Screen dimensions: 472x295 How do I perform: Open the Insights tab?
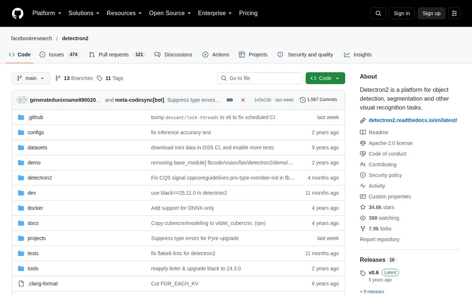pos(358,55)
